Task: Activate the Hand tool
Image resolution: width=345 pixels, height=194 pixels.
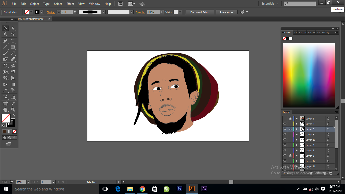Action: tap(5, 110)
